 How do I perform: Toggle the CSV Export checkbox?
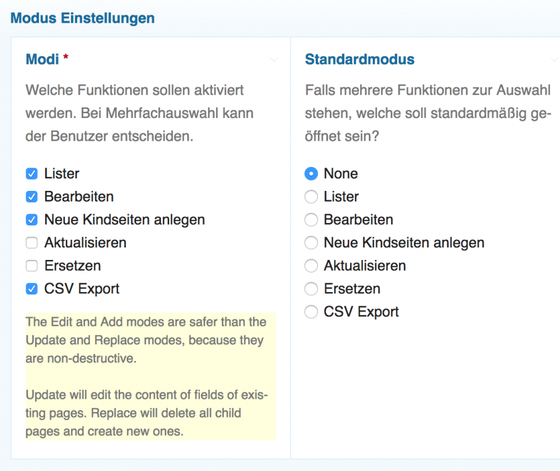tap(31, 289)
